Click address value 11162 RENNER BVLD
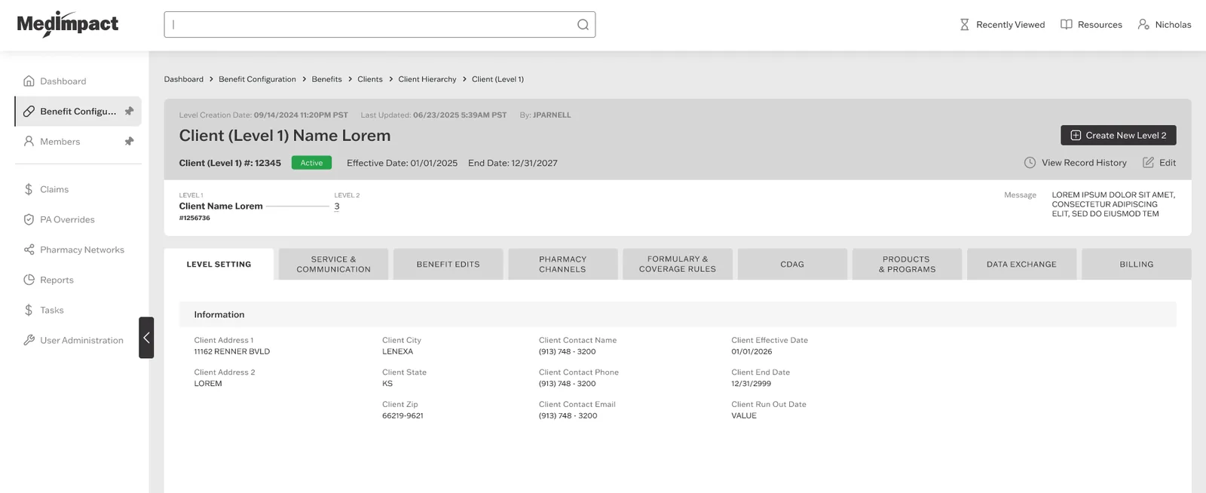Image resolution: width=1206 pixels, height=493 pixels. coord(232,351)
